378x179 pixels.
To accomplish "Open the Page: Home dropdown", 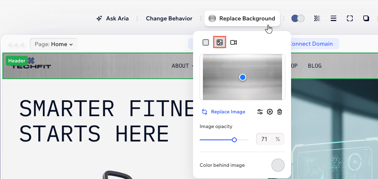I will point(53,44).
